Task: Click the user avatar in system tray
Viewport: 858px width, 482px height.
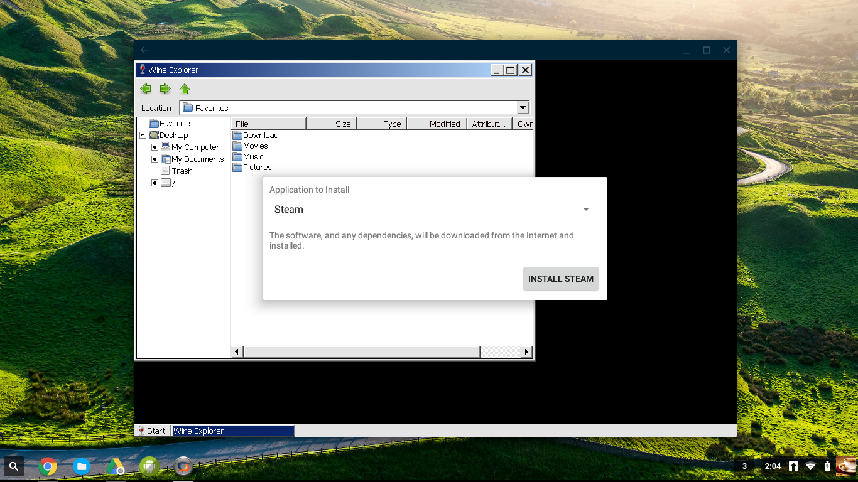Action: [x=845, y=466]
